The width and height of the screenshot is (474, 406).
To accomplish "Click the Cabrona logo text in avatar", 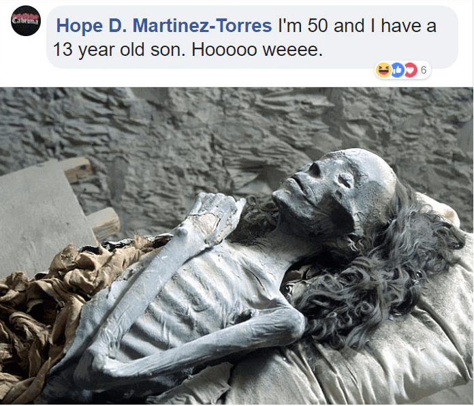I will 26,21.
